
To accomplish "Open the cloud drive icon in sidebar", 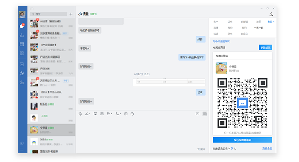I will tap(22, 83).
